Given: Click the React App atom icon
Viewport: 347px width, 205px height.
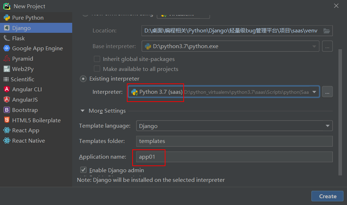Looking at the screenshot, I should click(7, 130).
